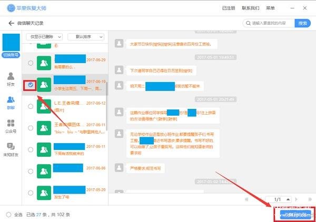Screen dimensions: 316x222
Task: Click the 切换账号 switch account button
Action: tap(11, 55)
